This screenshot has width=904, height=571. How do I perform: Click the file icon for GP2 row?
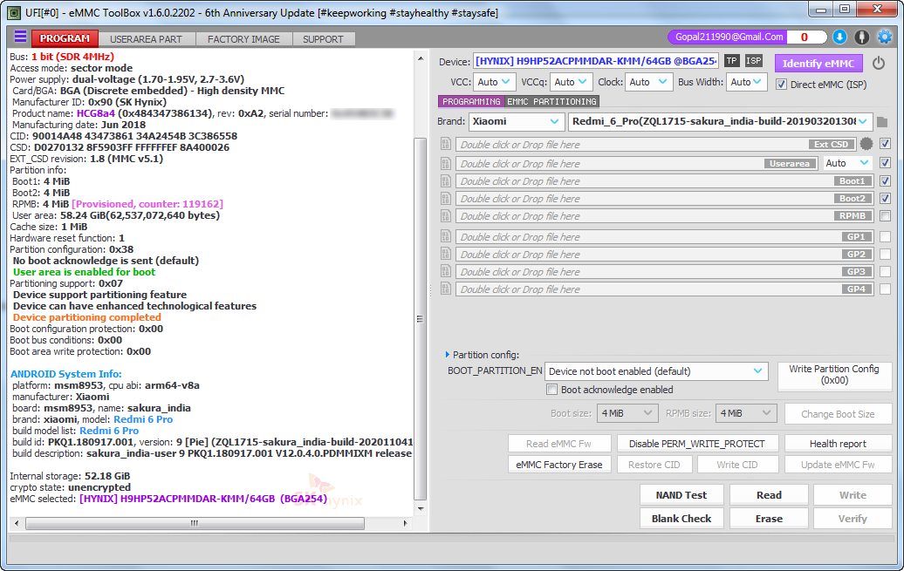[x=446, y=254]
